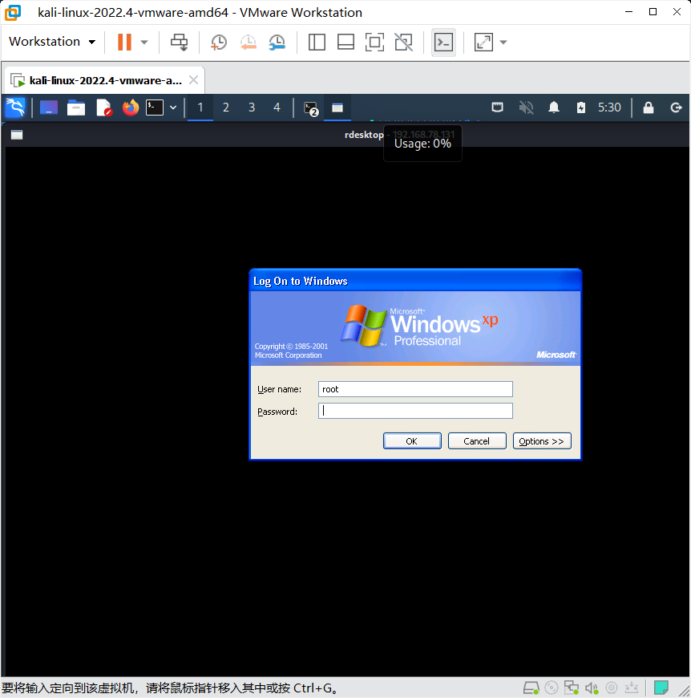Expand the power options dropdown arrow
The image size is (691, 698).
point(144,43)
